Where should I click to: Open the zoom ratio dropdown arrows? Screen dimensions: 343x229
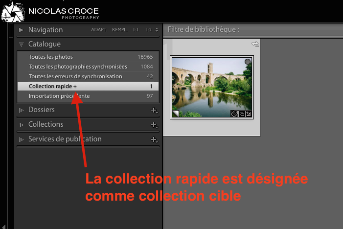click(x=157, y=30)
